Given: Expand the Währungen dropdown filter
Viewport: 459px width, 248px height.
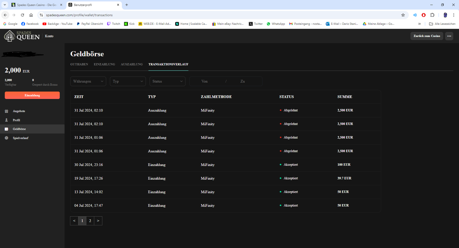Looking at the screenshot, I should [88, 81].
